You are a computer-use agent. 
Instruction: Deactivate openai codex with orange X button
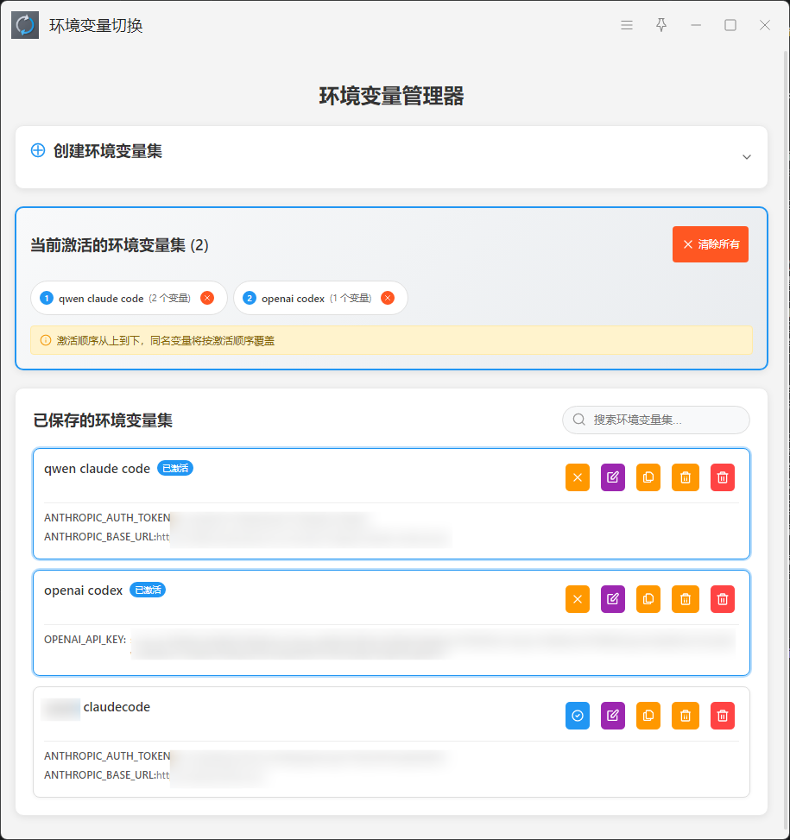tap(578, 599)
